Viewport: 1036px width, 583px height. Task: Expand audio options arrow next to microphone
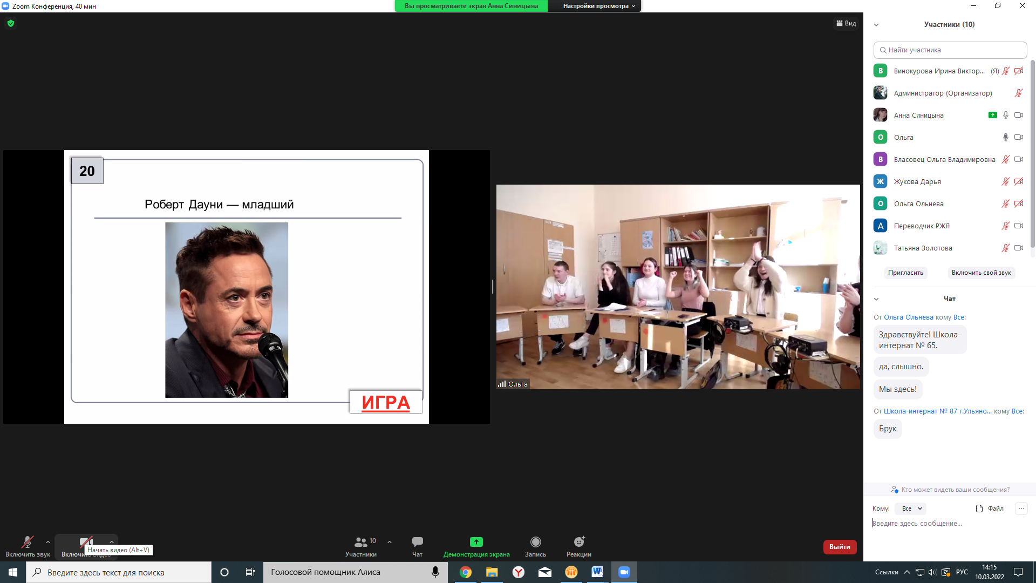click(48, 542)
